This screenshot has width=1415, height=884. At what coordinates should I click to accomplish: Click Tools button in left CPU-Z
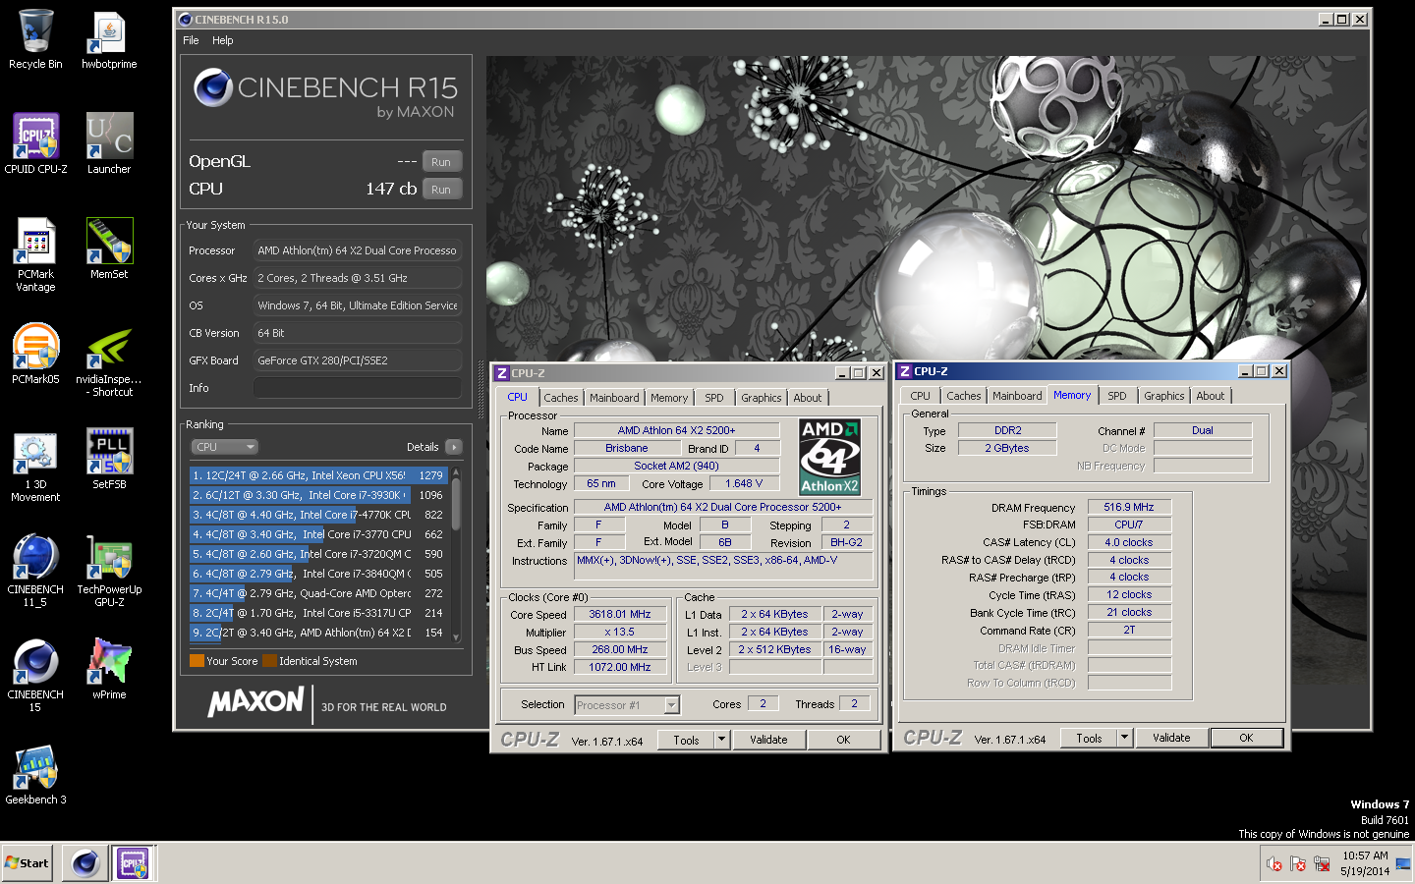pyautogui.click(x=687, y=741)
